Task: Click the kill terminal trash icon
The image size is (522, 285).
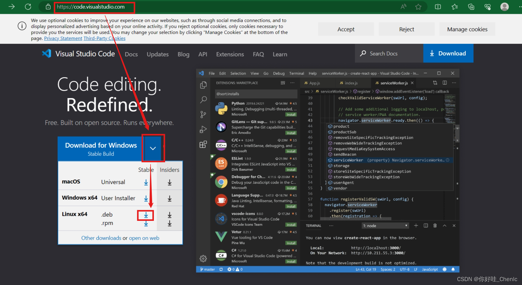Action: coord(435,226)
